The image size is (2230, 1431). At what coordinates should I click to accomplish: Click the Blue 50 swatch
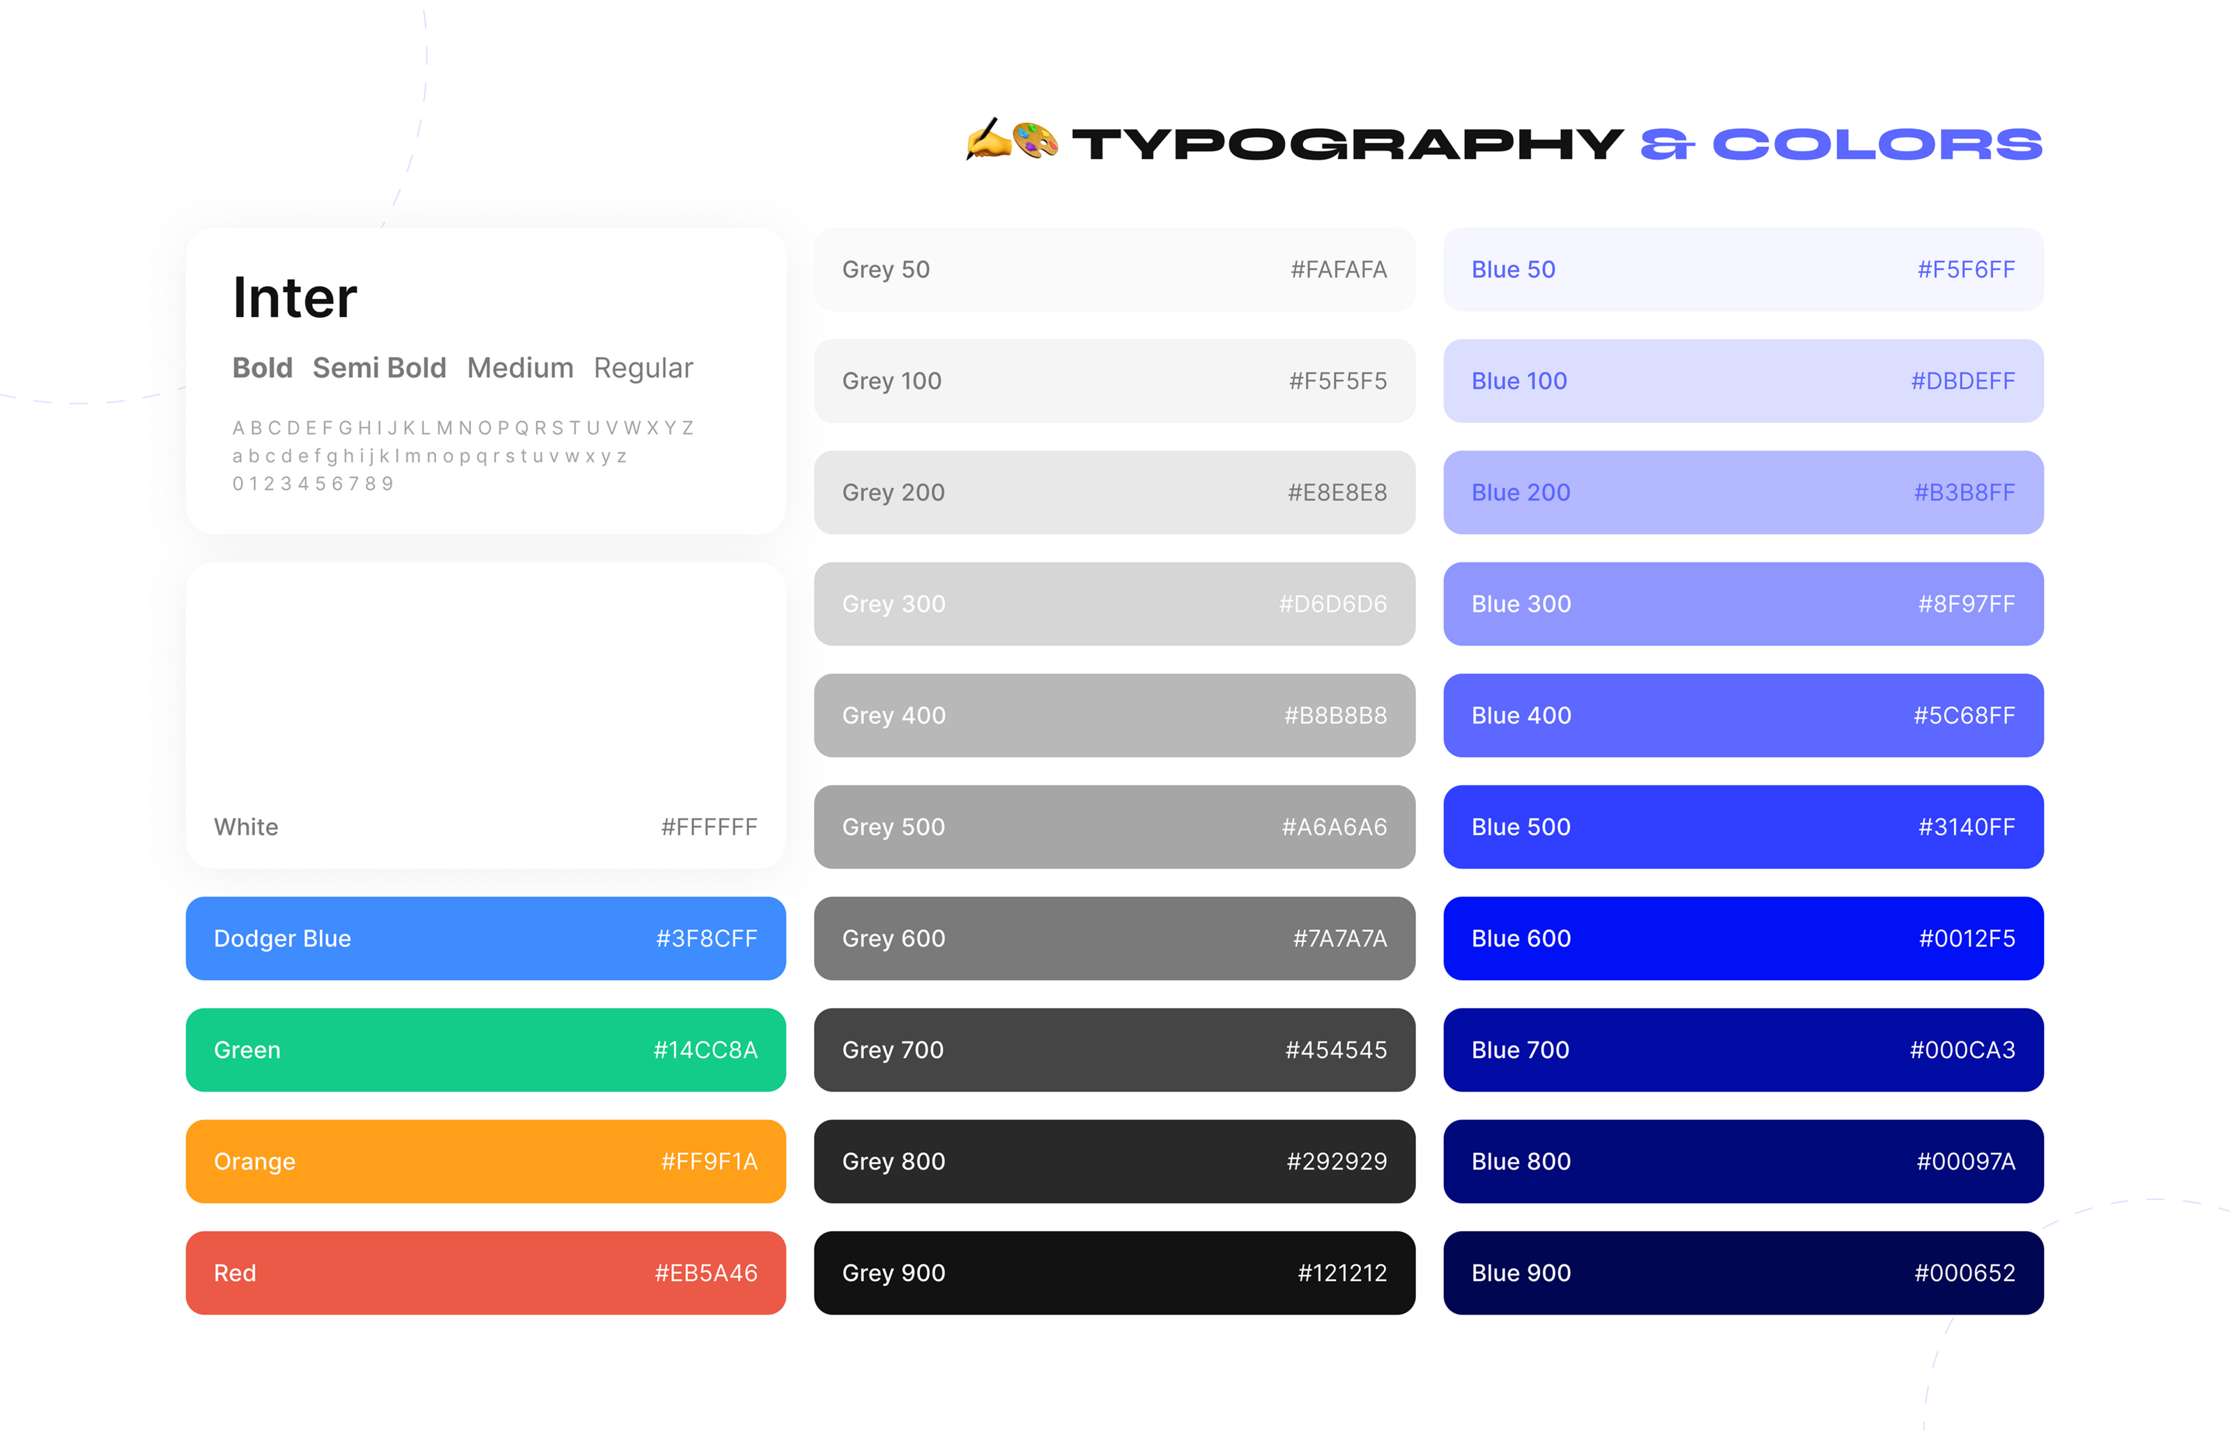click(x=1744, y=270)
